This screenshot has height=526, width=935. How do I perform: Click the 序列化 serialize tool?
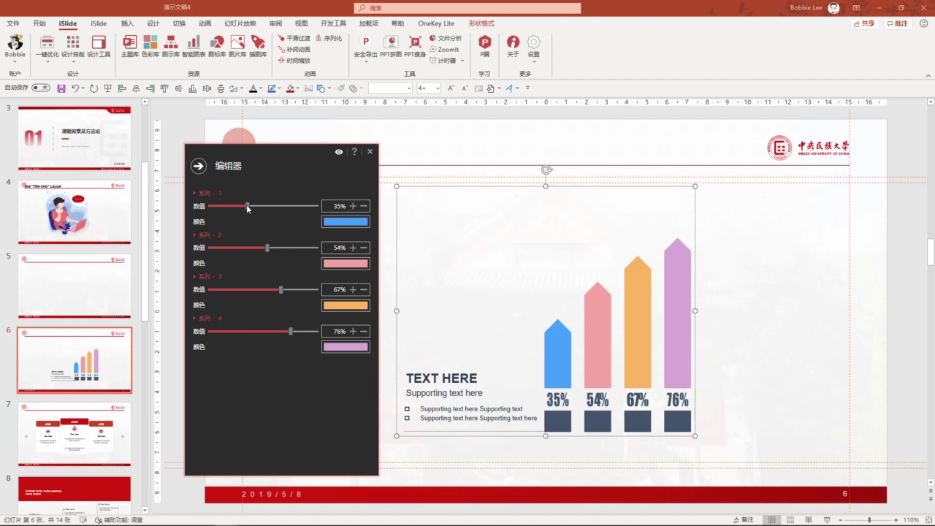click(329, 38)
